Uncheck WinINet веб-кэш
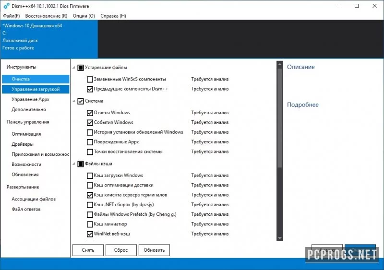 90,234
